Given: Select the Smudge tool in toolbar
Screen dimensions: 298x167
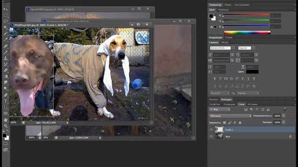Looking at the screenshot, I should (6, 83).
